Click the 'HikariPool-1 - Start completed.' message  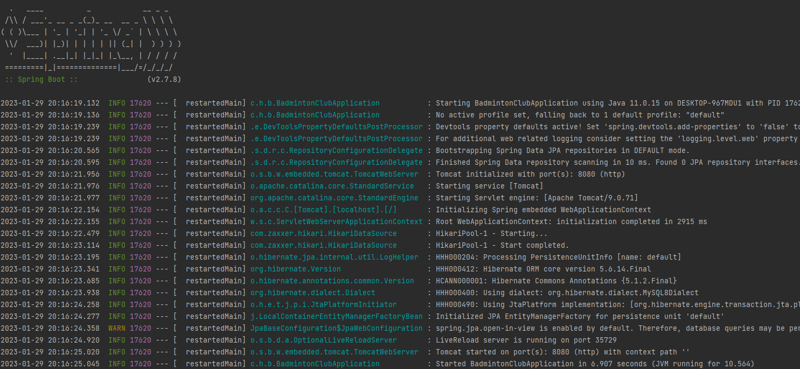[x=503, y=245]
